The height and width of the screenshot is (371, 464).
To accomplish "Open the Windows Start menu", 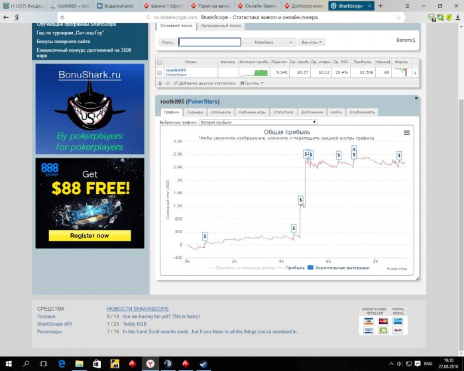I will (x=8, y=364).
